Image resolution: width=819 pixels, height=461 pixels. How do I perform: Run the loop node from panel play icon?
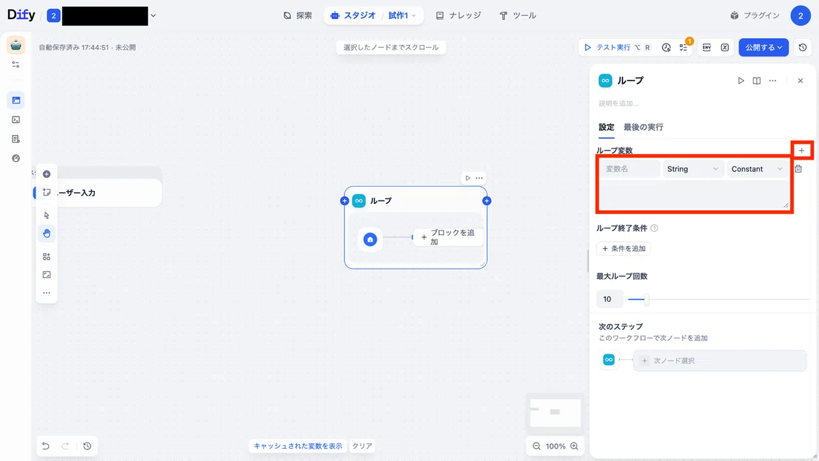click(741, 80)
